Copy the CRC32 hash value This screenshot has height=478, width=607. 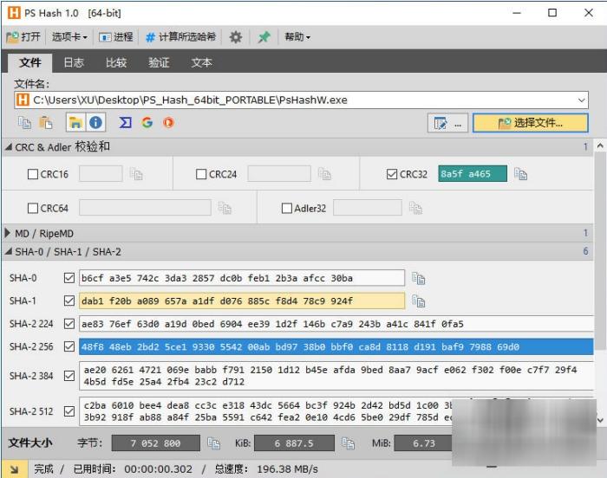pos(520,174)
